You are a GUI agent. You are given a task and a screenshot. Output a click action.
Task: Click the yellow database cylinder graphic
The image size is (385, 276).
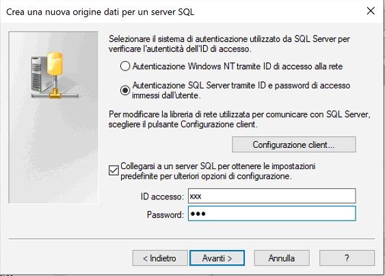pos(55,64)
